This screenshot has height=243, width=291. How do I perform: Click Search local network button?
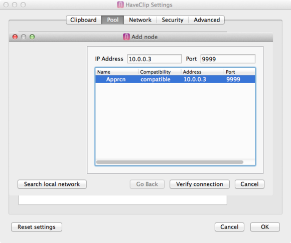coord(52,184)
